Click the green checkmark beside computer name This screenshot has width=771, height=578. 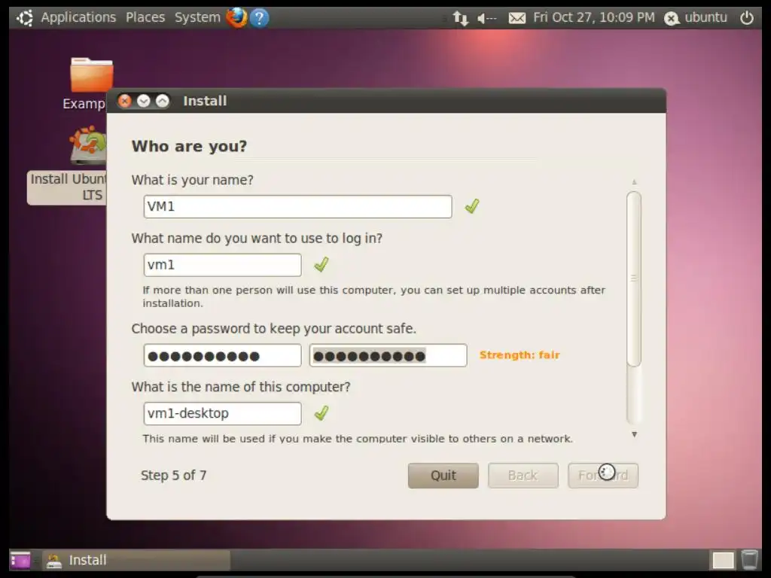321,413
